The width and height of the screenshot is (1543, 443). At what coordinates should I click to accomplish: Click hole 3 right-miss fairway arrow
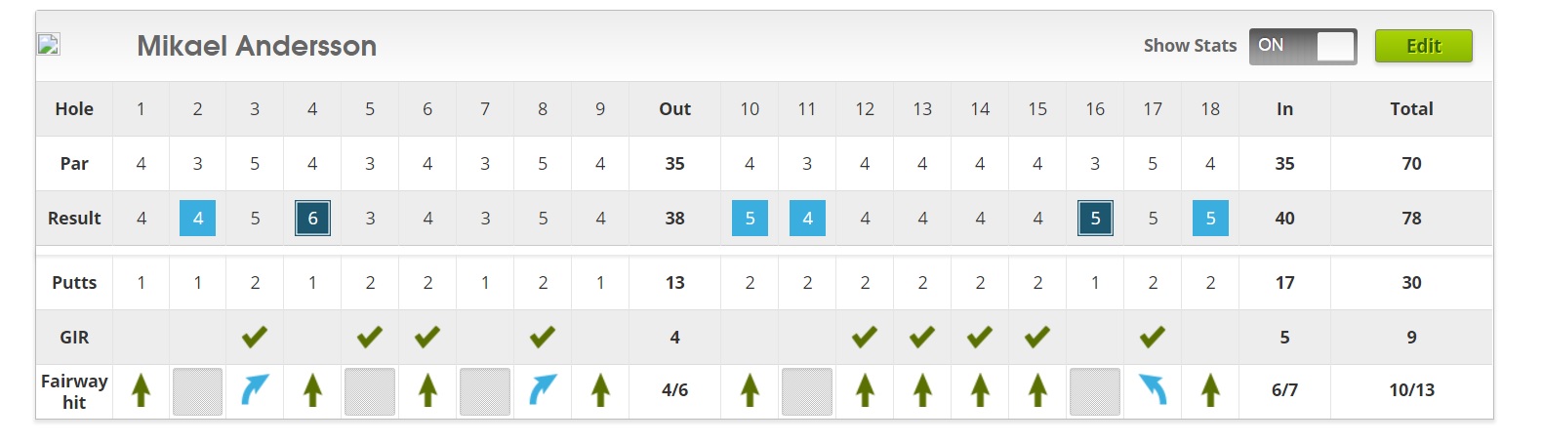[255, 389]
